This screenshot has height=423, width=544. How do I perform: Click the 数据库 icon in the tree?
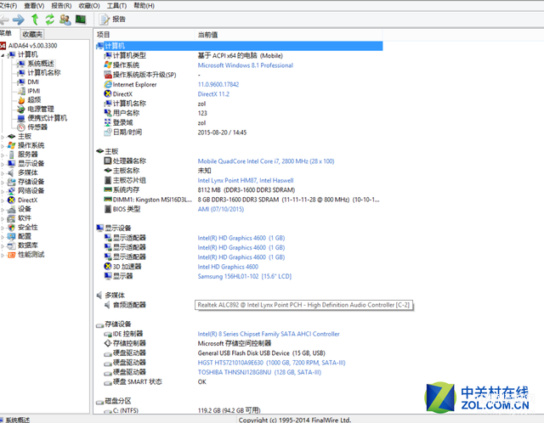pos(11,245)
